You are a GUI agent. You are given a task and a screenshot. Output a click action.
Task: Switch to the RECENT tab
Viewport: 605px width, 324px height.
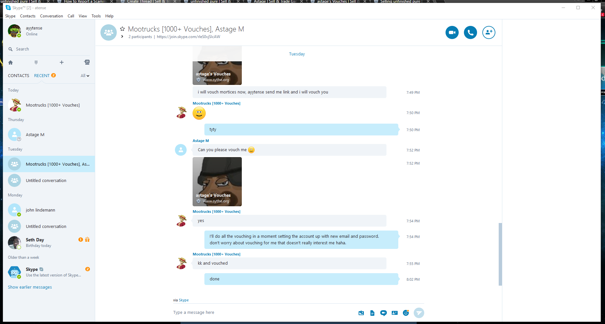42,76
